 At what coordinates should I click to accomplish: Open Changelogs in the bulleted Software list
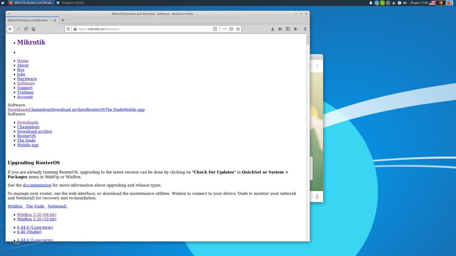28,127
